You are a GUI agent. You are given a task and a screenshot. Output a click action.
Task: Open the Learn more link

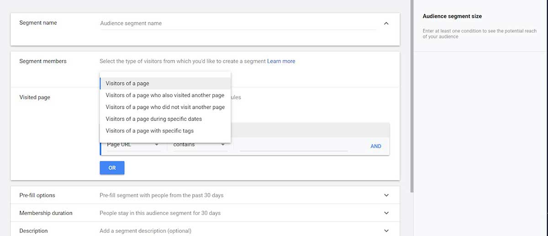281,61
